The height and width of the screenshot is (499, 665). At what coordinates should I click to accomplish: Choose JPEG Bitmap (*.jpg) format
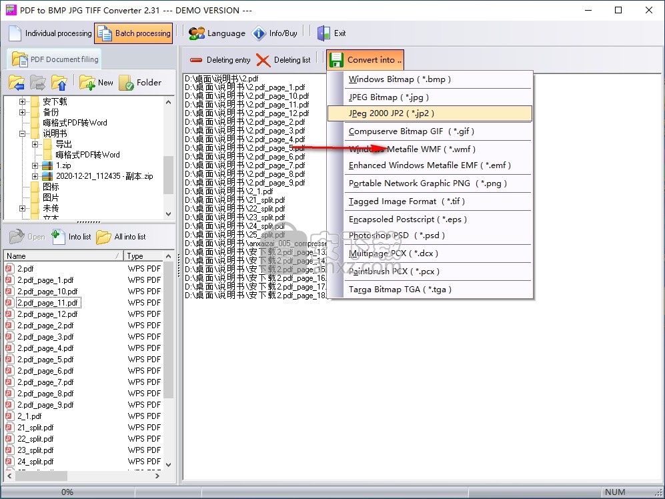[x=429, y=97]
